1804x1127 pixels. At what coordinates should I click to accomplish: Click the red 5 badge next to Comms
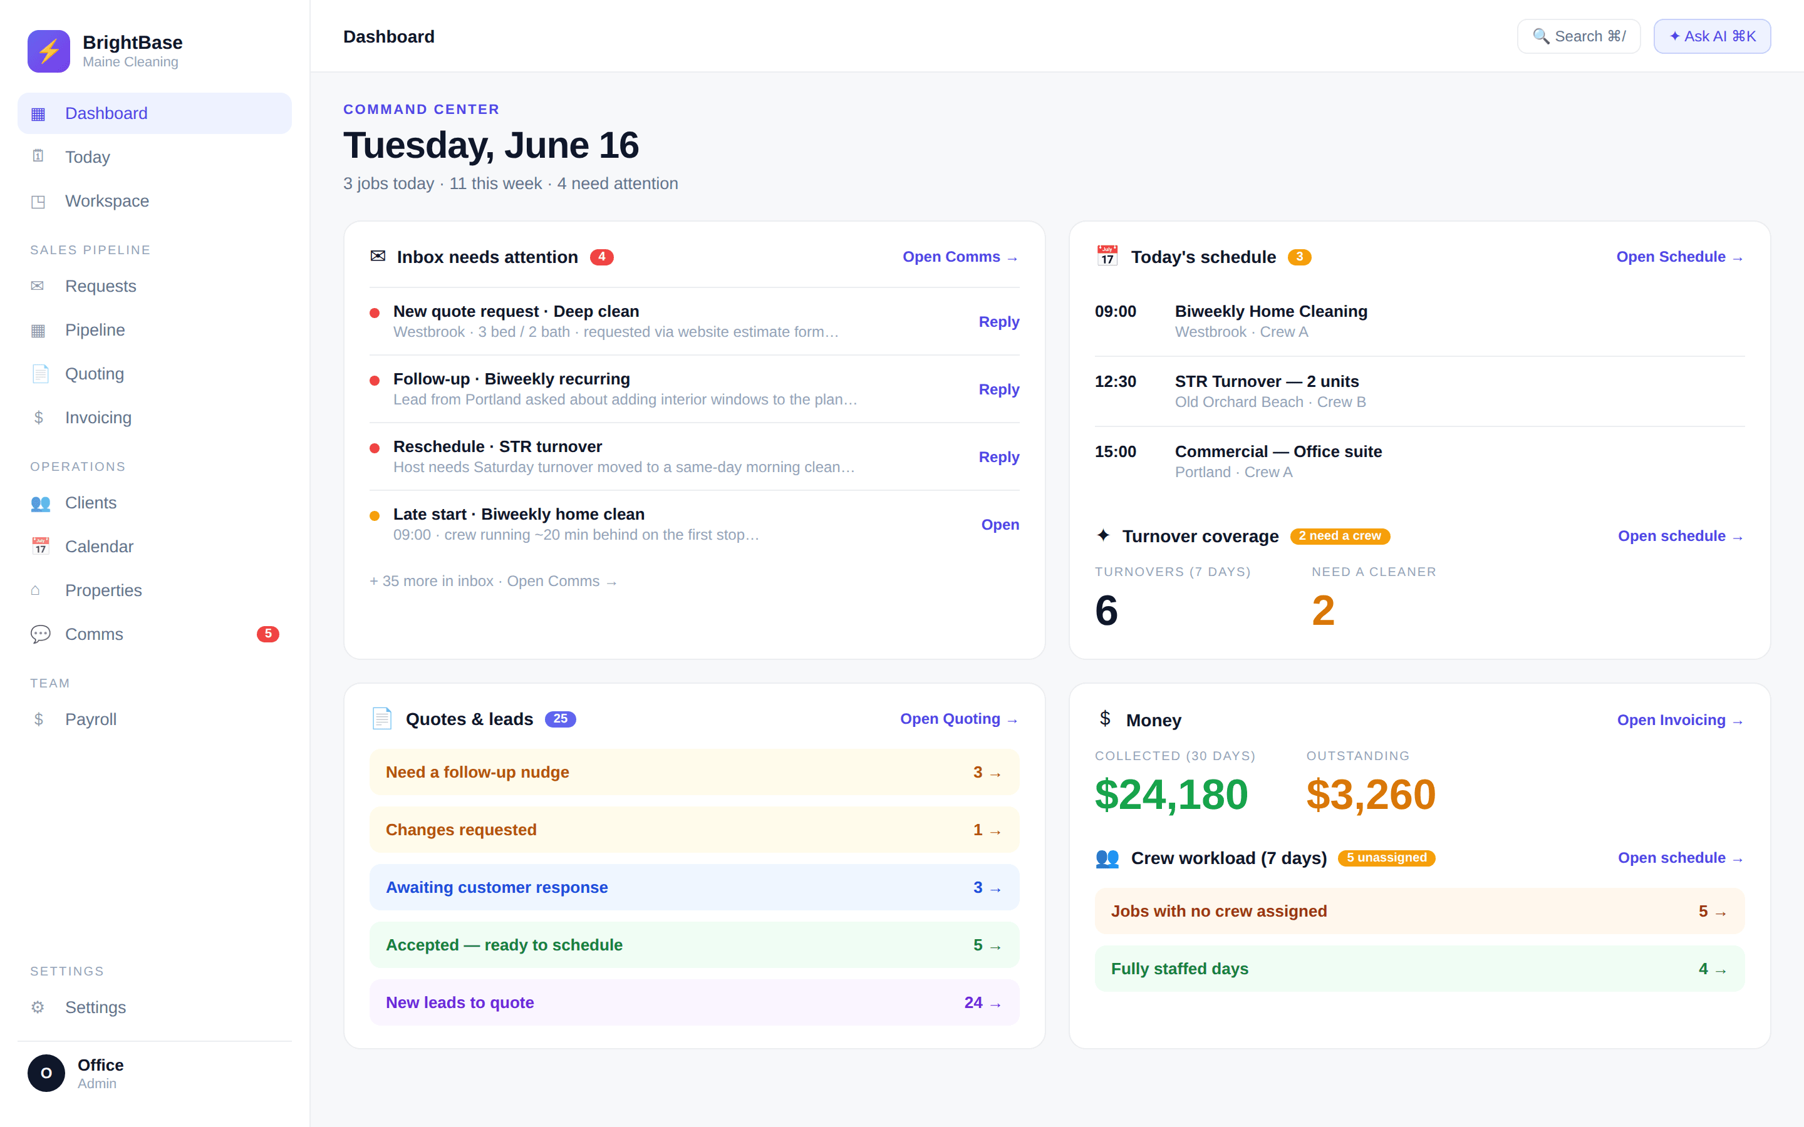pos(267,634)
